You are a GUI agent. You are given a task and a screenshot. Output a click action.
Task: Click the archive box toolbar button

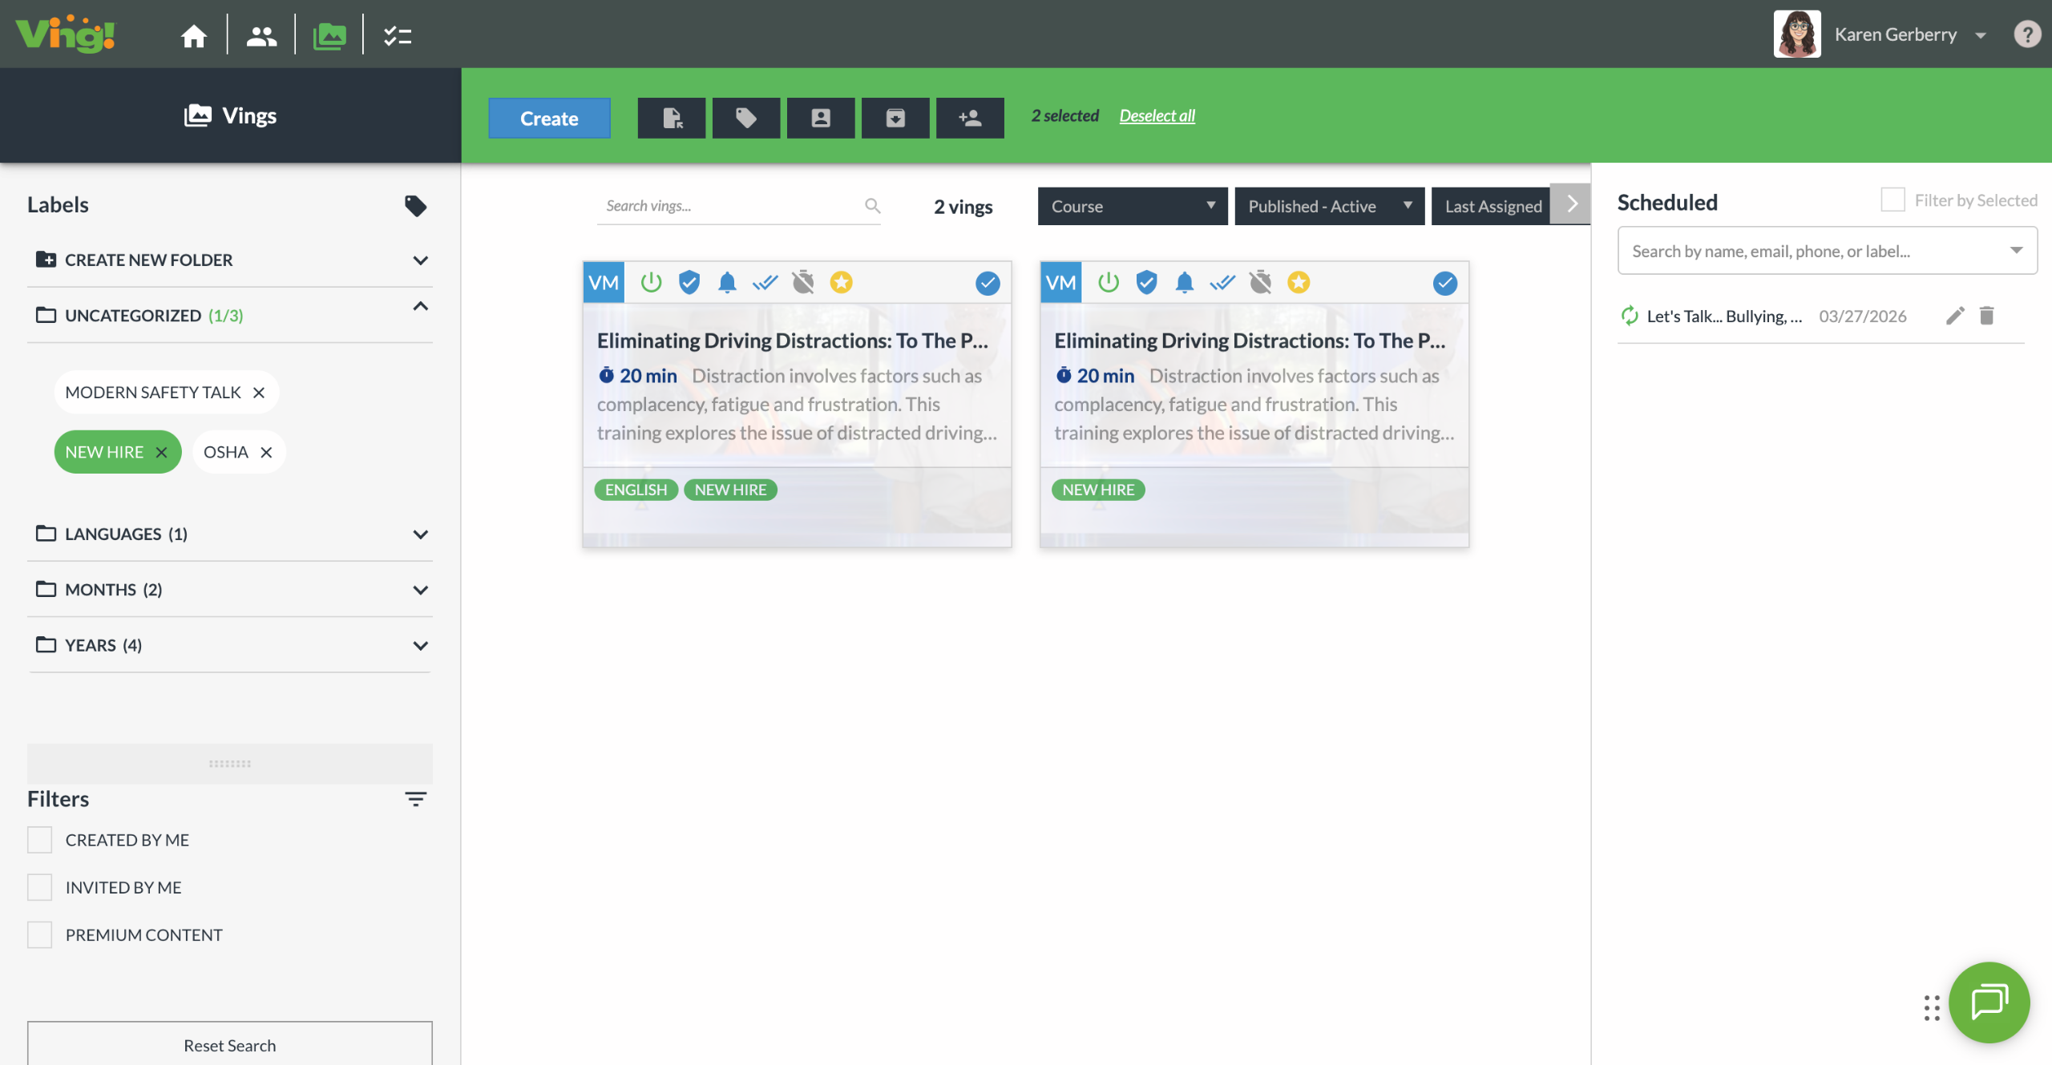click(895, 118)
